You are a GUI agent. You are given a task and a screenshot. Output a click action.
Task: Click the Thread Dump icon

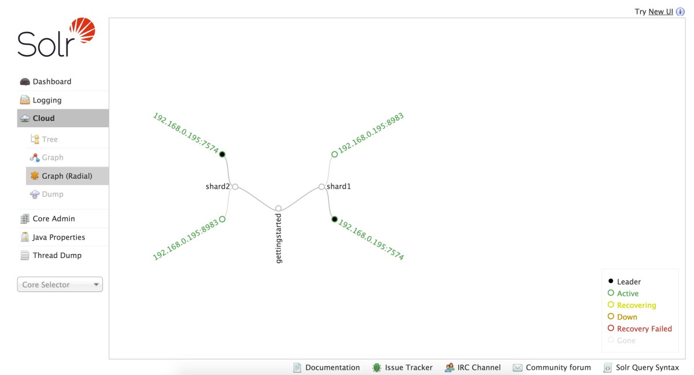point(25,255)
